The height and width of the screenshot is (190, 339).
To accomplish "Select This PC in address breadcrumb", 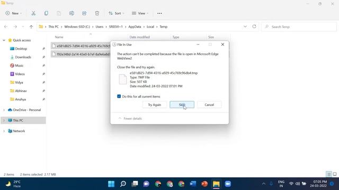I will click(x=53, y=27).
